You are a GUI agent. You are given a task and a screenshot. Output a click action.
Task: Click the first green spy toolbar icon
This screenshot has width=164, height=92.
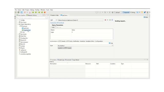pyautogui.click(x=33, y=12)
